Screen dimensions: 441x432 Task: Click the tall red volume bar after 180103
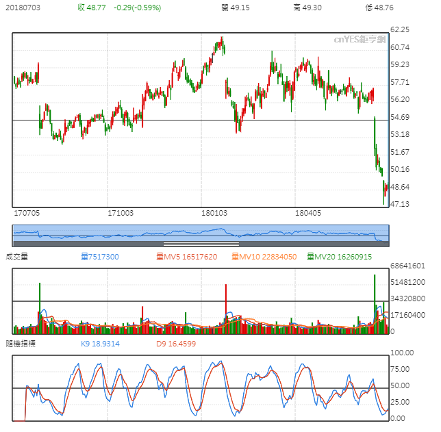click(x=226, y=309)
